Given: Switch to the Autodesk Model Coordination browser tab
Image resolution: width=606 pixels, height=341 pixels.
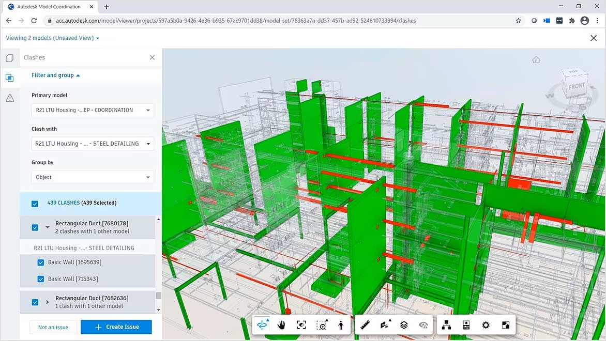Looking at the screenshot, I should point(49,7).
